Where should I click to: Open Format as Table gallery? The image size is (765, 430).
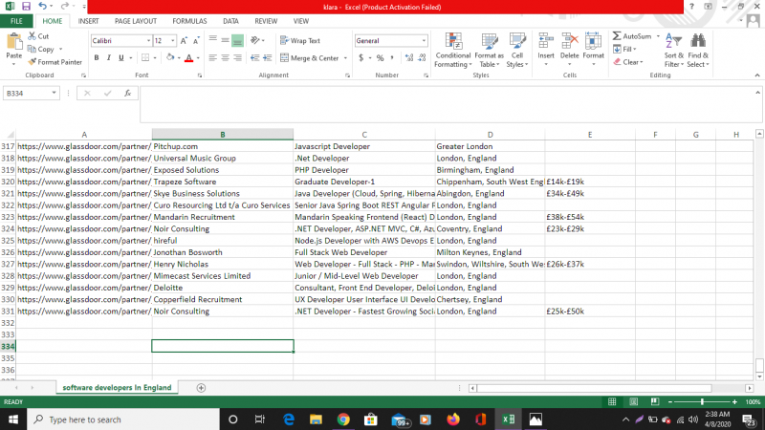(x=489, y=51)
